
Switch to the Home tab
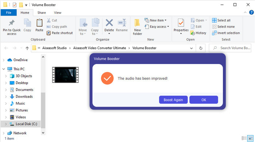(x=25, y=12)
